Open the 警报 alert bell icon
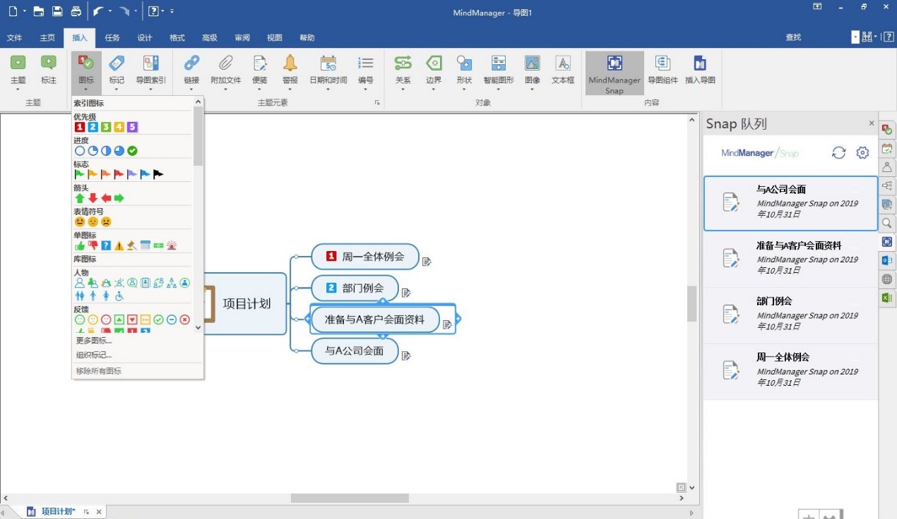The image size is (897, 519). pos(290,64)
